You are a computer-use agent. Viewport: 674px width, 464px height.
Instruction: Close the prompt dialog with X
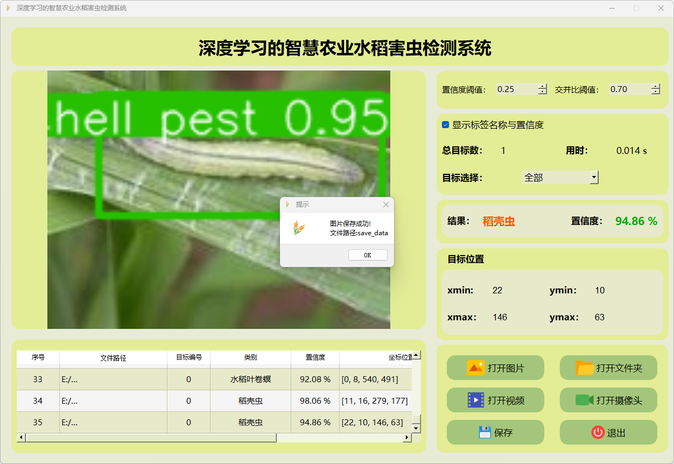[385, 205]
